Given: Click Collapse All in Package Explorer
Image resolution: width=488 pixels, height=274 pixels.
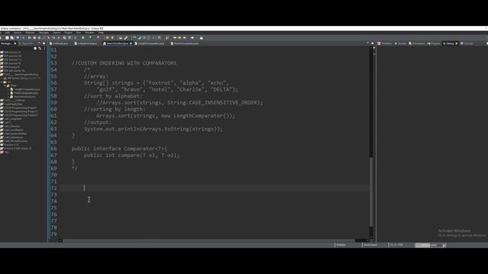Looking at the screenshot, I should (x=35, y=48).
